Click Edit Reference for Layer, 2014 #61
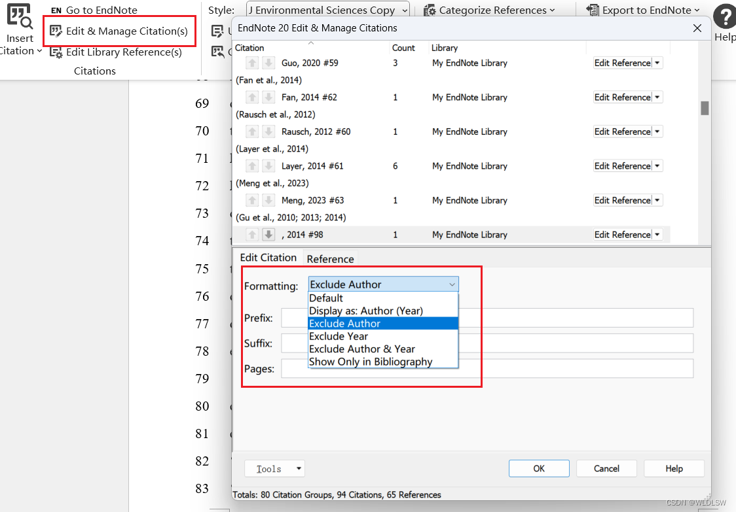Viewport: 736px width, 512px height. (623, 165)
